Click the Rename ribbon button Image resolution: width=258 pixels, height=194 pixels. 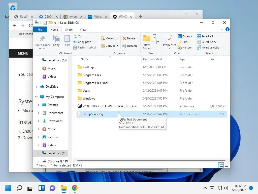tap(130, 46)
